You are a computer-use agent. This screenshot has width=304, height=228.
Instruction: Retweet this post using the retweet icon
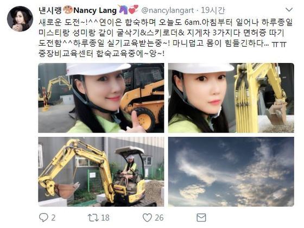(93, 218)
